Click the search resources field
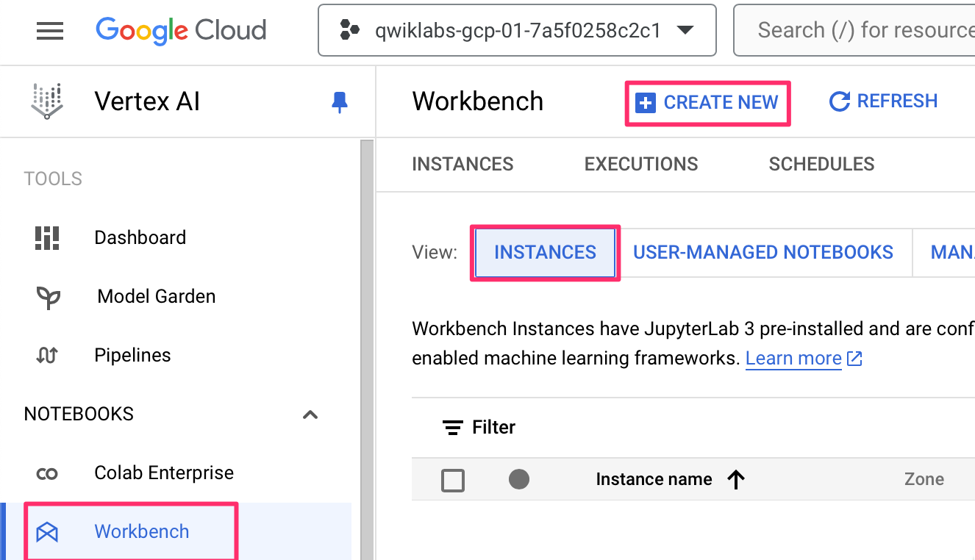The height and width of the screenshot is (560, 975). pos(854,30)
